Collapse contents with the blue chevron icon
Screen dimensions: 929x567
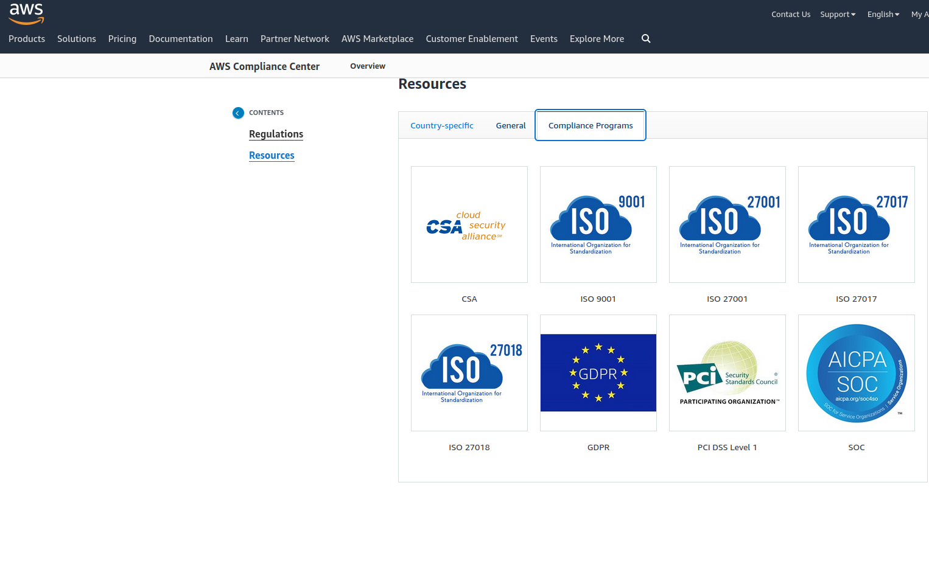[x=238, y=113]
